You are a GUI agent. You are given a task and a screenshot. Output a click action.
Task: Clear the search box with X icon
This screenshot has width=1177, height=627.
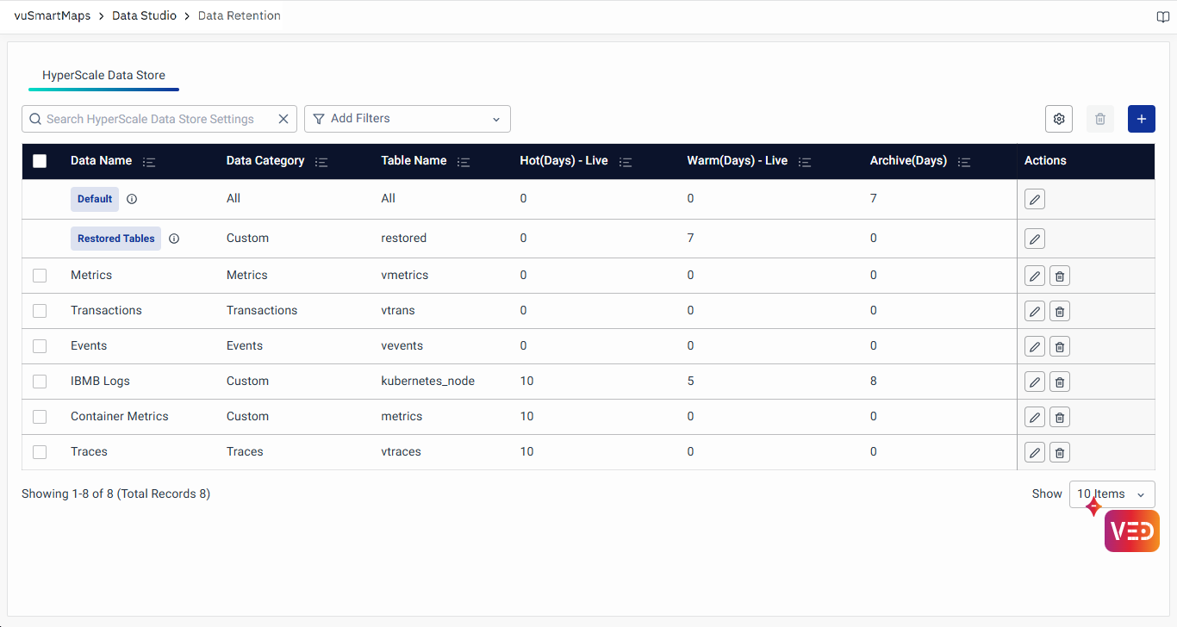[283, 119]
